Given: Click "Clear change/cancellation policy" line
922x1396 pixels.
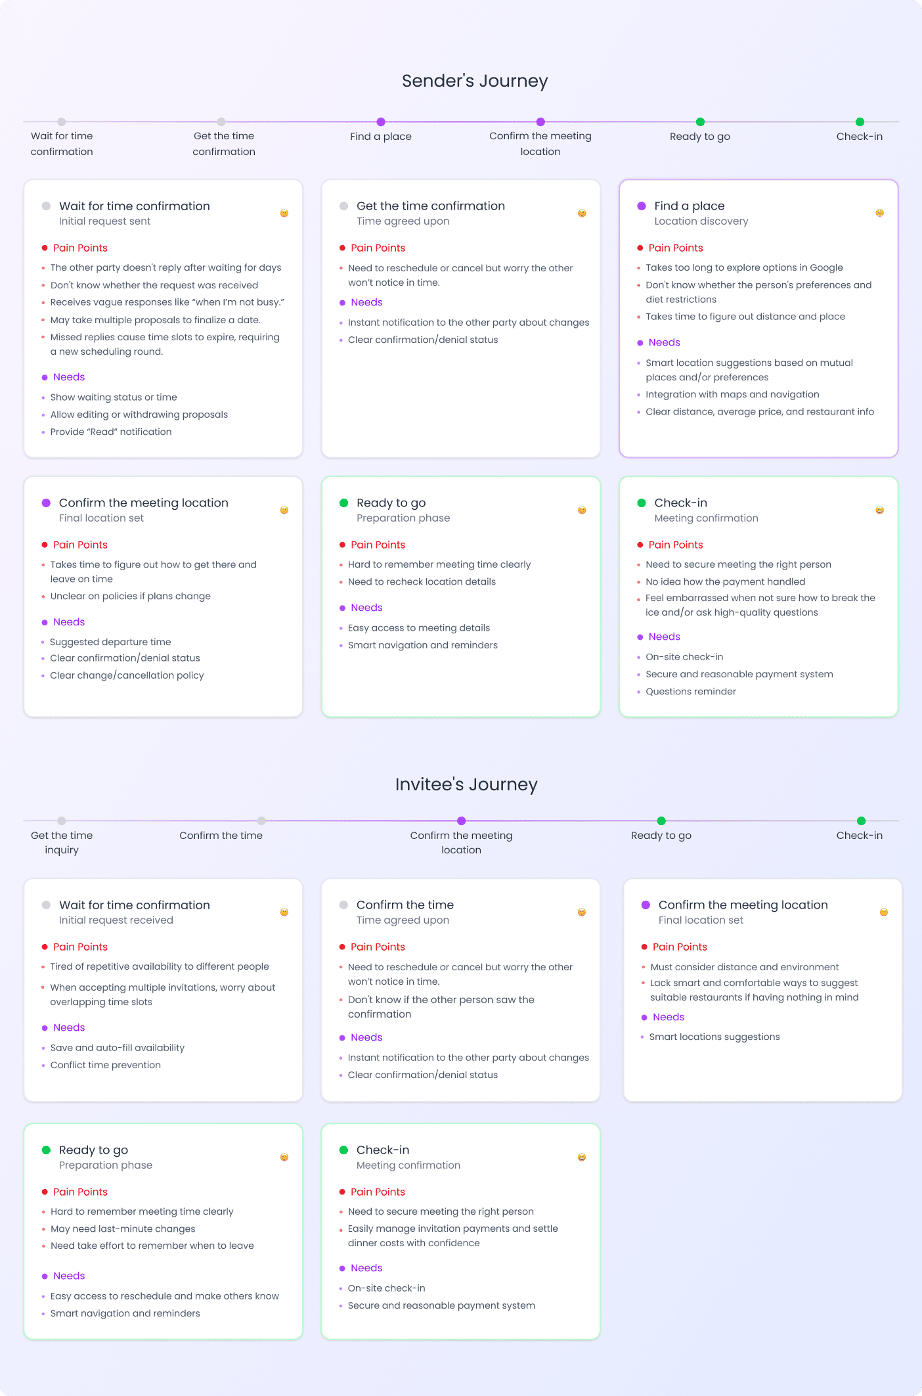Looking at the screenshot, I should [127, 675].
